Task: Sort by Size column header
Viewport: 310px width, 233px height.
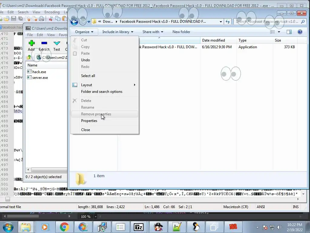Action: [x=285, y=40]
